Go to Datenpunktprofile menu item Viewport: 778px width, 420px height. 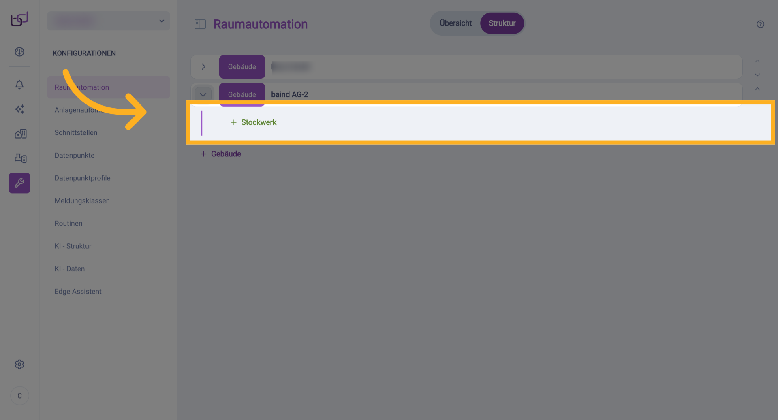pos(82,178)
